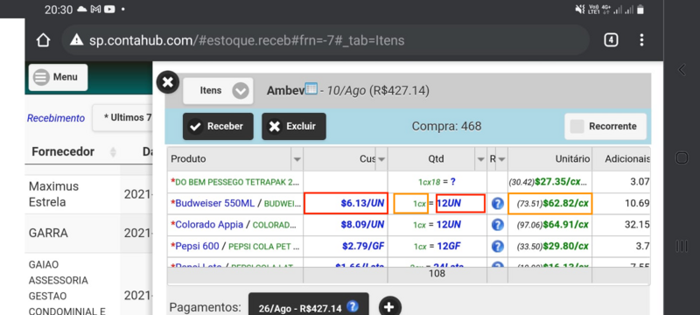Click the help icon on Colorado Appia row
Viewport: 700px width, 315px height.
pyautogui.click(x=497, y=224)
